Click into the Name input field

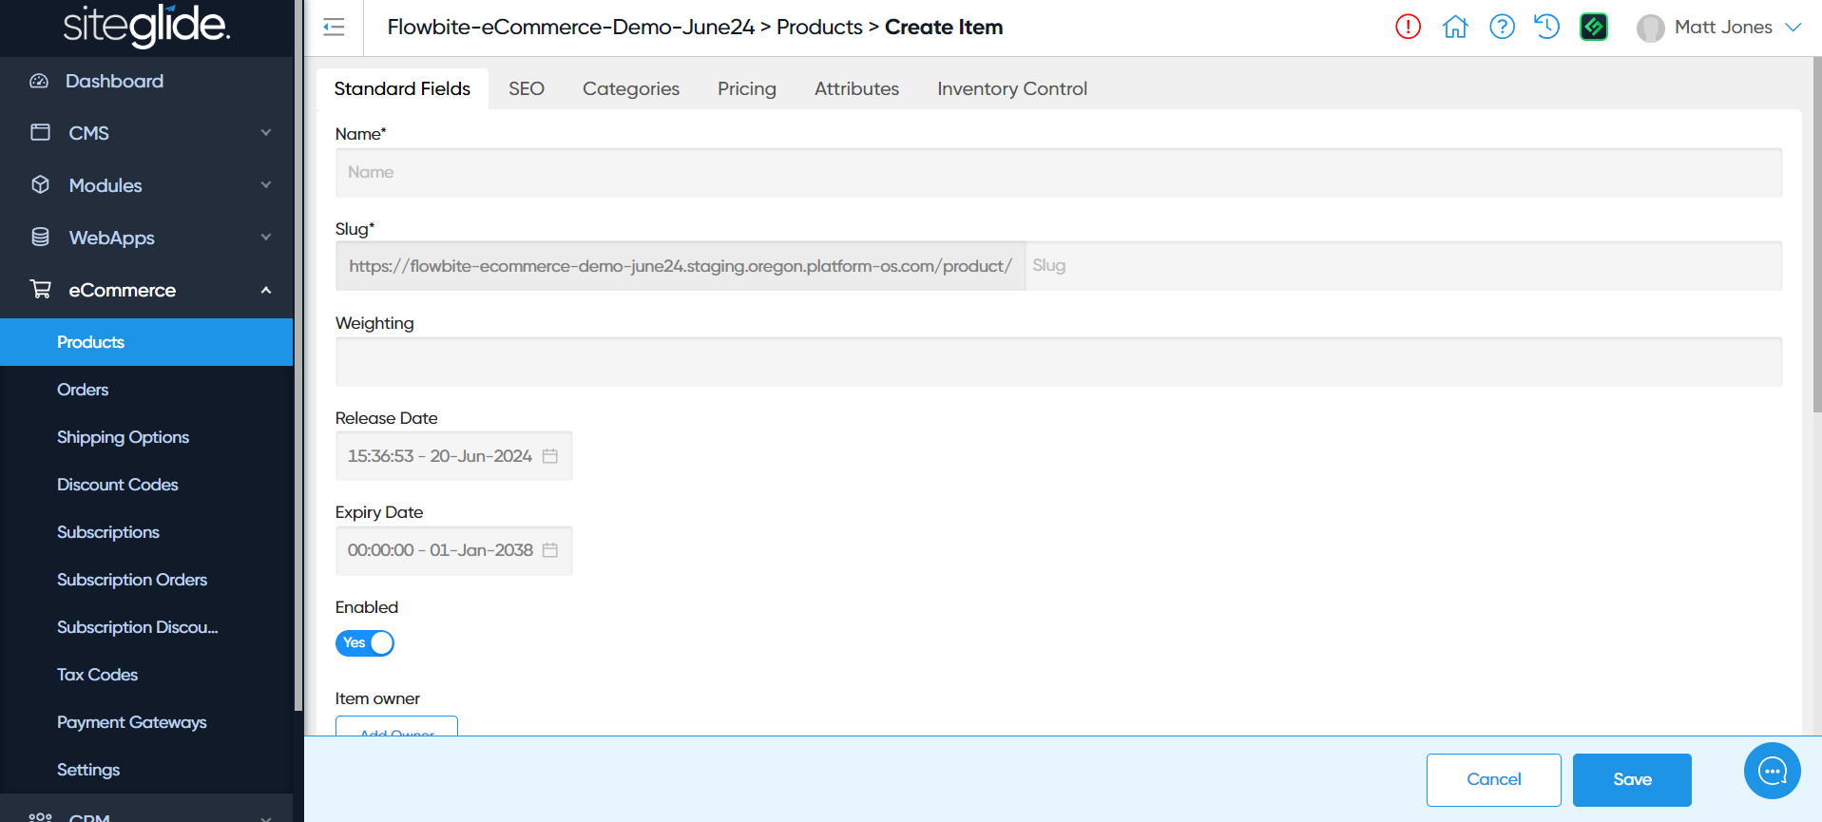tap(1058, 173)
